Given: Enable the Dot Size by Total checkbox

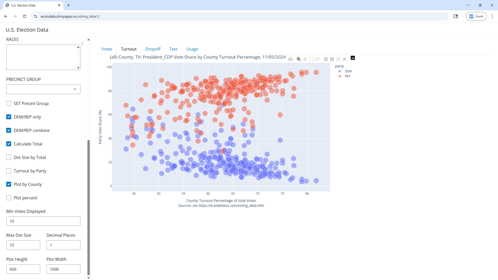Looking at the screenshot, I should [9, 157].
